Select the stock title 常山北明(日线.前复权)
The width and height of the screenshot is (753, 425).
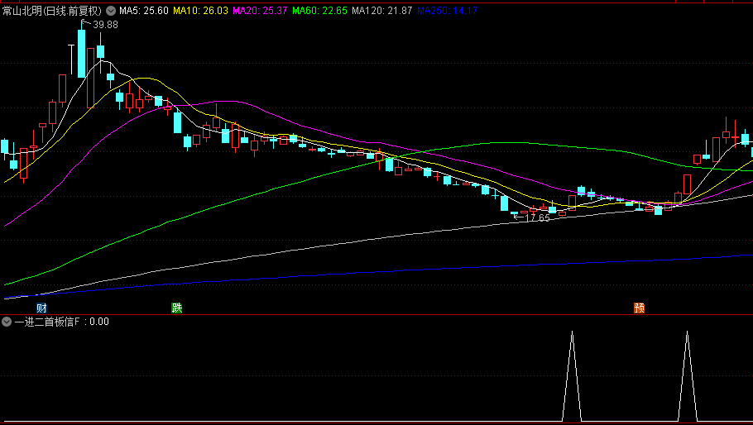click(52, 11)
